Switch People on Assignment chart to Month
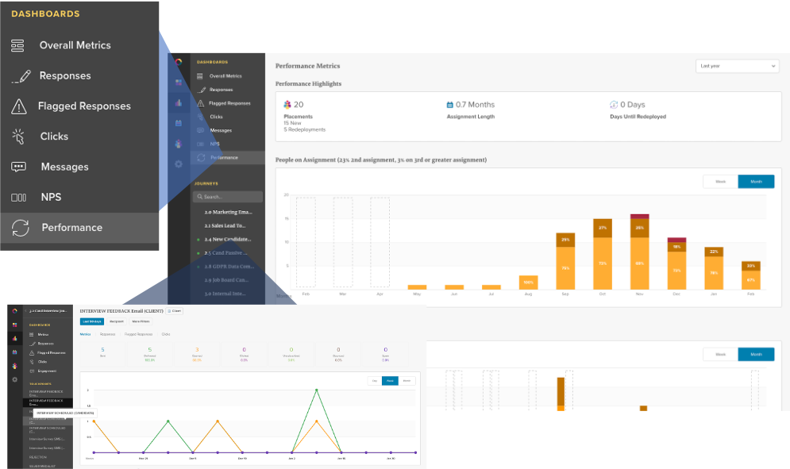The height and width of the screenshot is (469, 790). click(756, 182)
